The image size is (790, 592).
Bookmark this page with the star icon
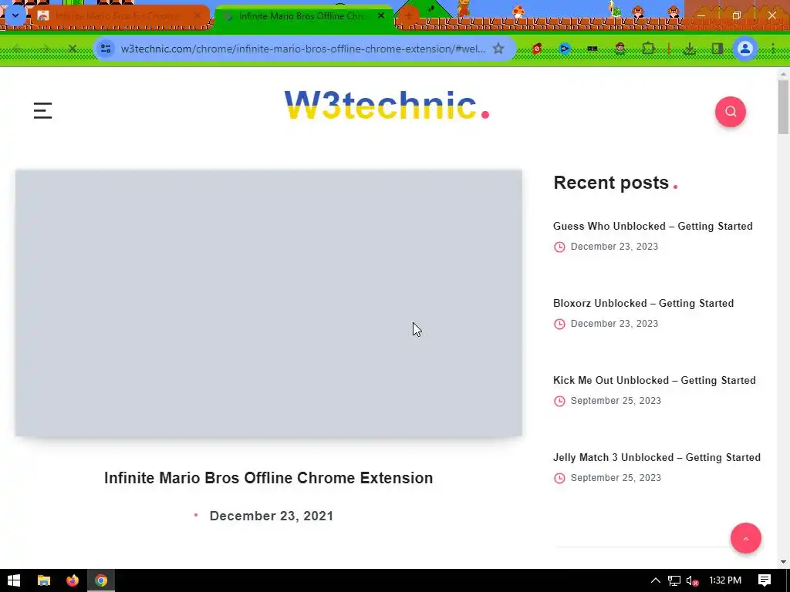point(498,49)
